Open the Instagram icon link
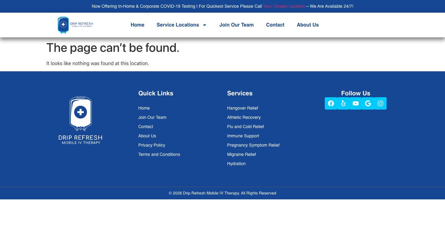This screenshot has height=250, width=445. [x=380, y=103]
